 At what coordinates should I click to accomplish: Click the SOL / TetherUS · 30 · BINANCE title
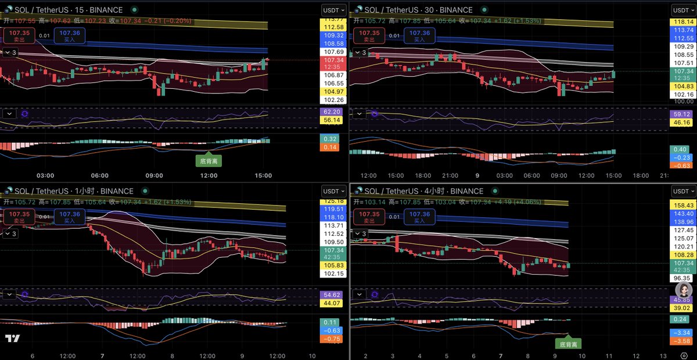[418, 10]
